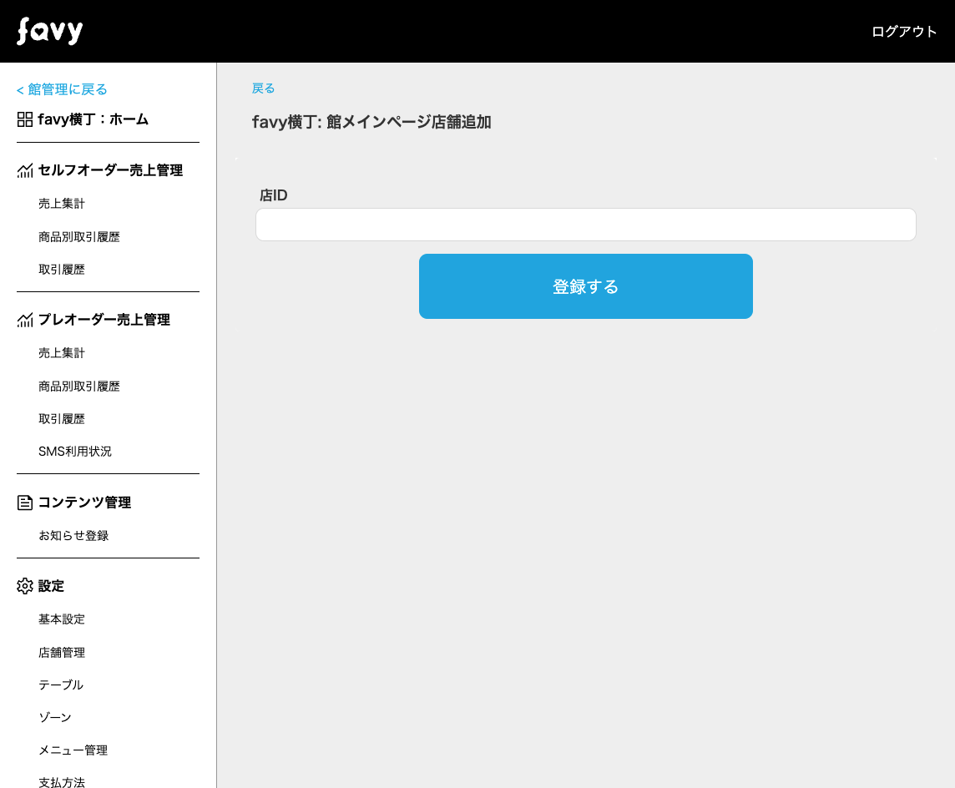The height and width of the screenshot is (788, 955).
Task: Open 売上集計 under セルフオーダー売上管理
Action: (x=62, y=204)
